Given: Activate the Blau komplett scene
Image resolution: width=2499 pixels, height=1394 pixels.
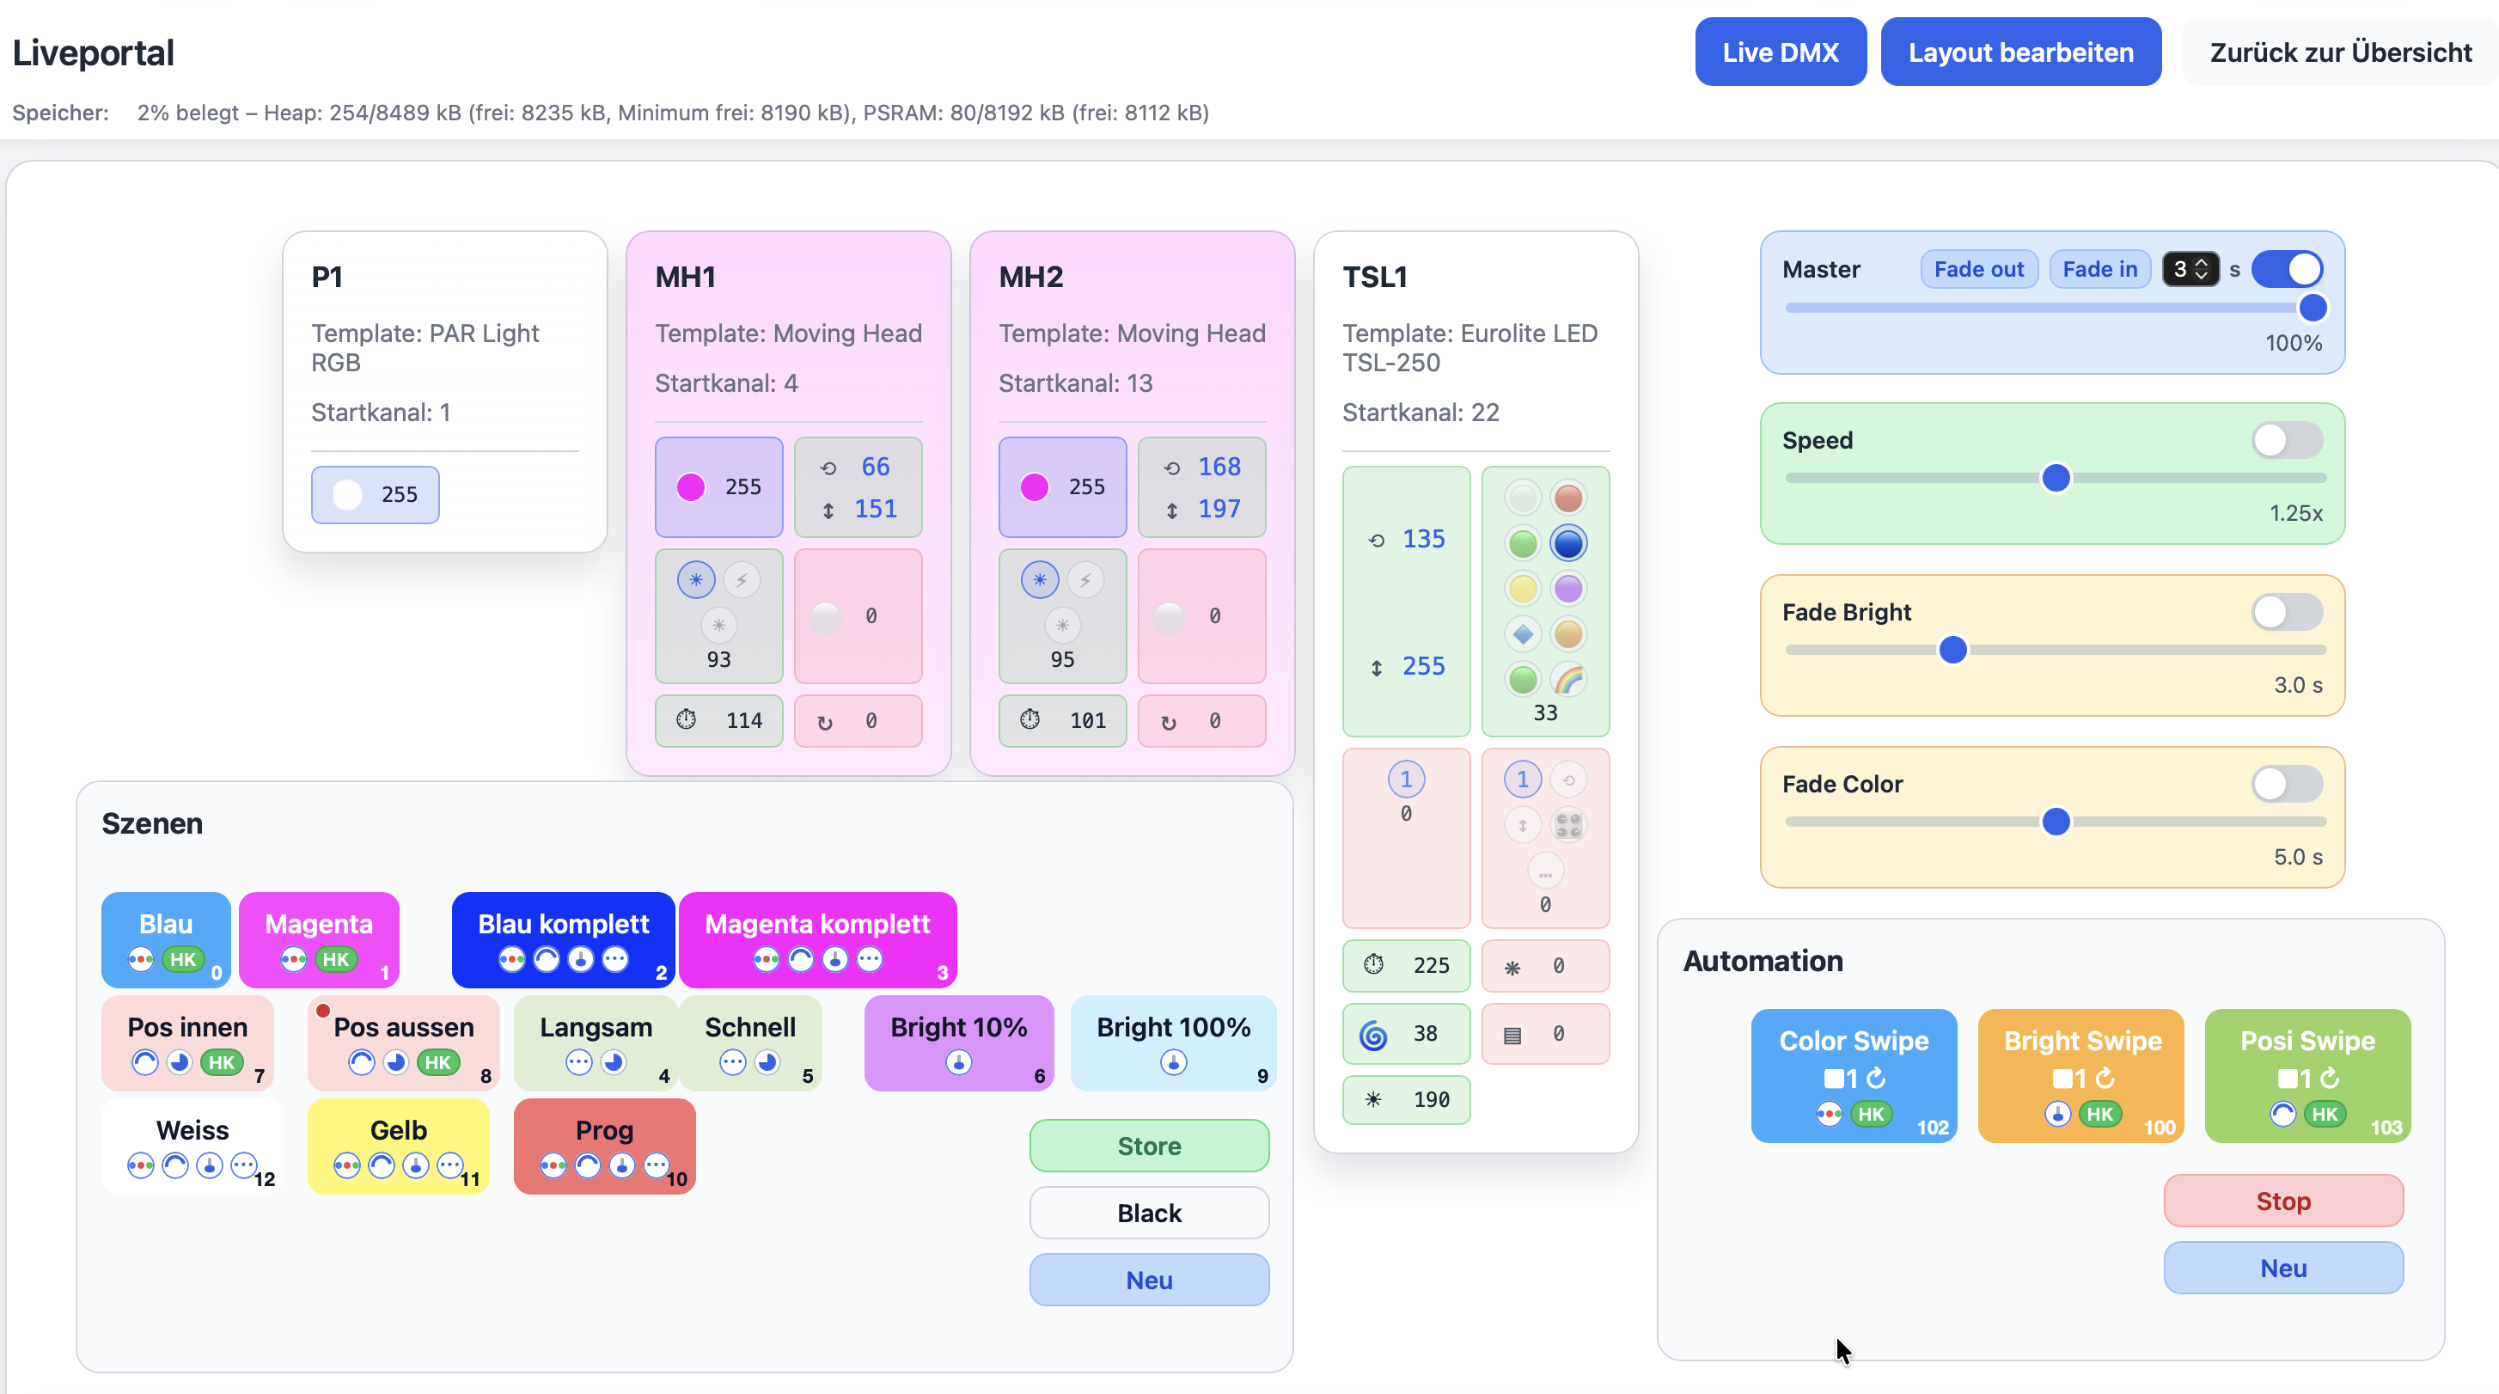Looking at the screenshot, I should click(x=563, y=939).
